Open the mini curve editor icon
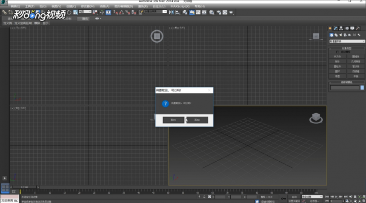Viewport: 366px width, 203px height. (x=14, y=192)
